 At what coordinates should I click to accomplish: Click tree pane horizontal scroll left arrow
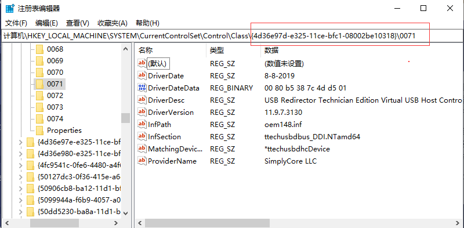click(6, 223)
